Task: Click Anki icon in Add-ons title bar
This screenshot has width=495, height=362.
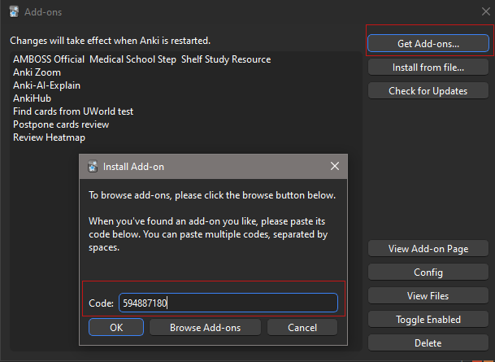Action: 14,11
